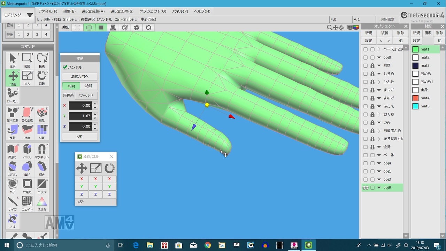Select the ベベル bevel tool

pyautogui.click(x=27, y=151)
